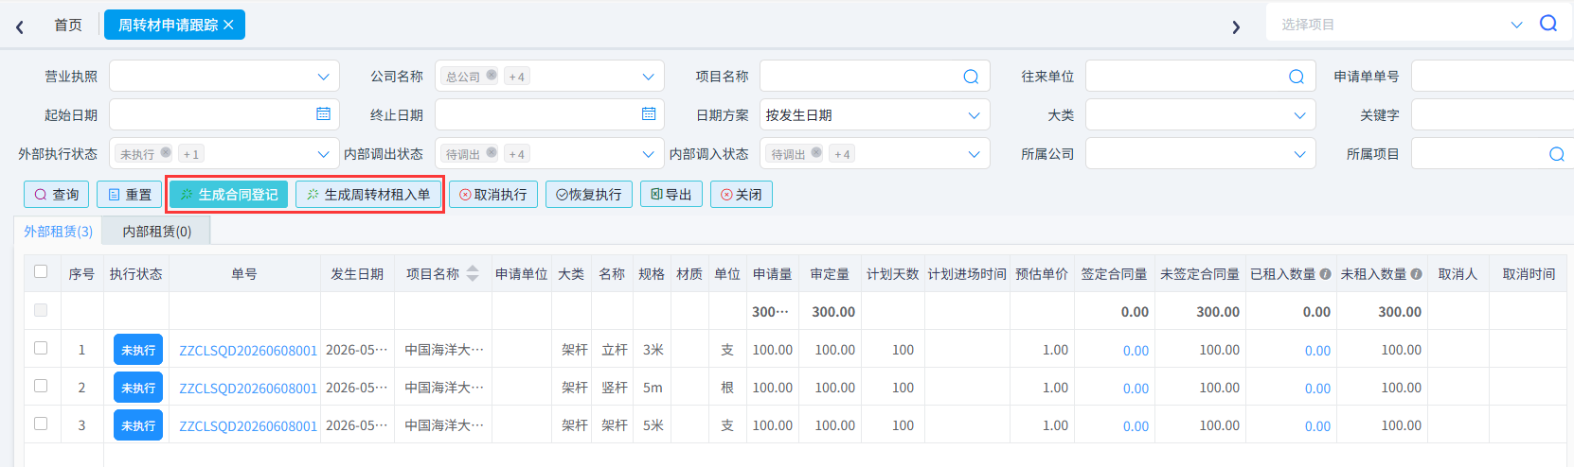The image size is (1574, 467).
Task: Check the checkbox for row 3
Action: 41,424
